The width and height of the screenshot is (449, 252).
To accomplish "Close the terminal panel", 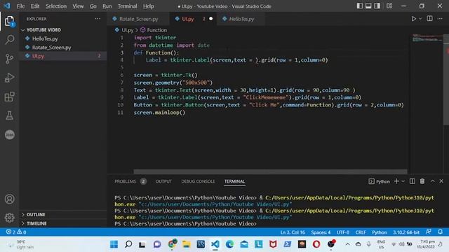I will [x=441, y=181].
